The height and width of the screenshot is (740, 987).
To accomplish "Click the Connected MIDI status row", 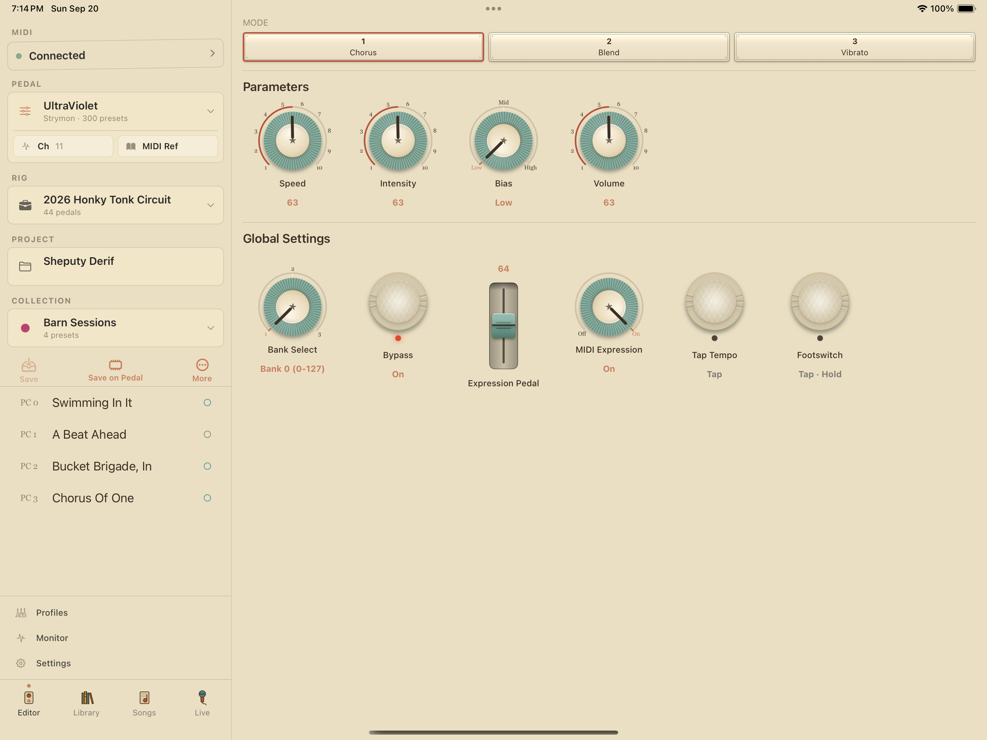I will tap(115, 55).
